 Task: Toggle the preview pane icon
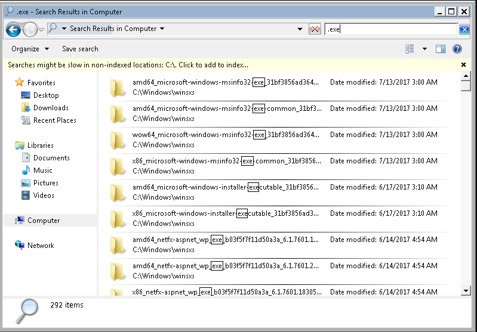[440, 49]
